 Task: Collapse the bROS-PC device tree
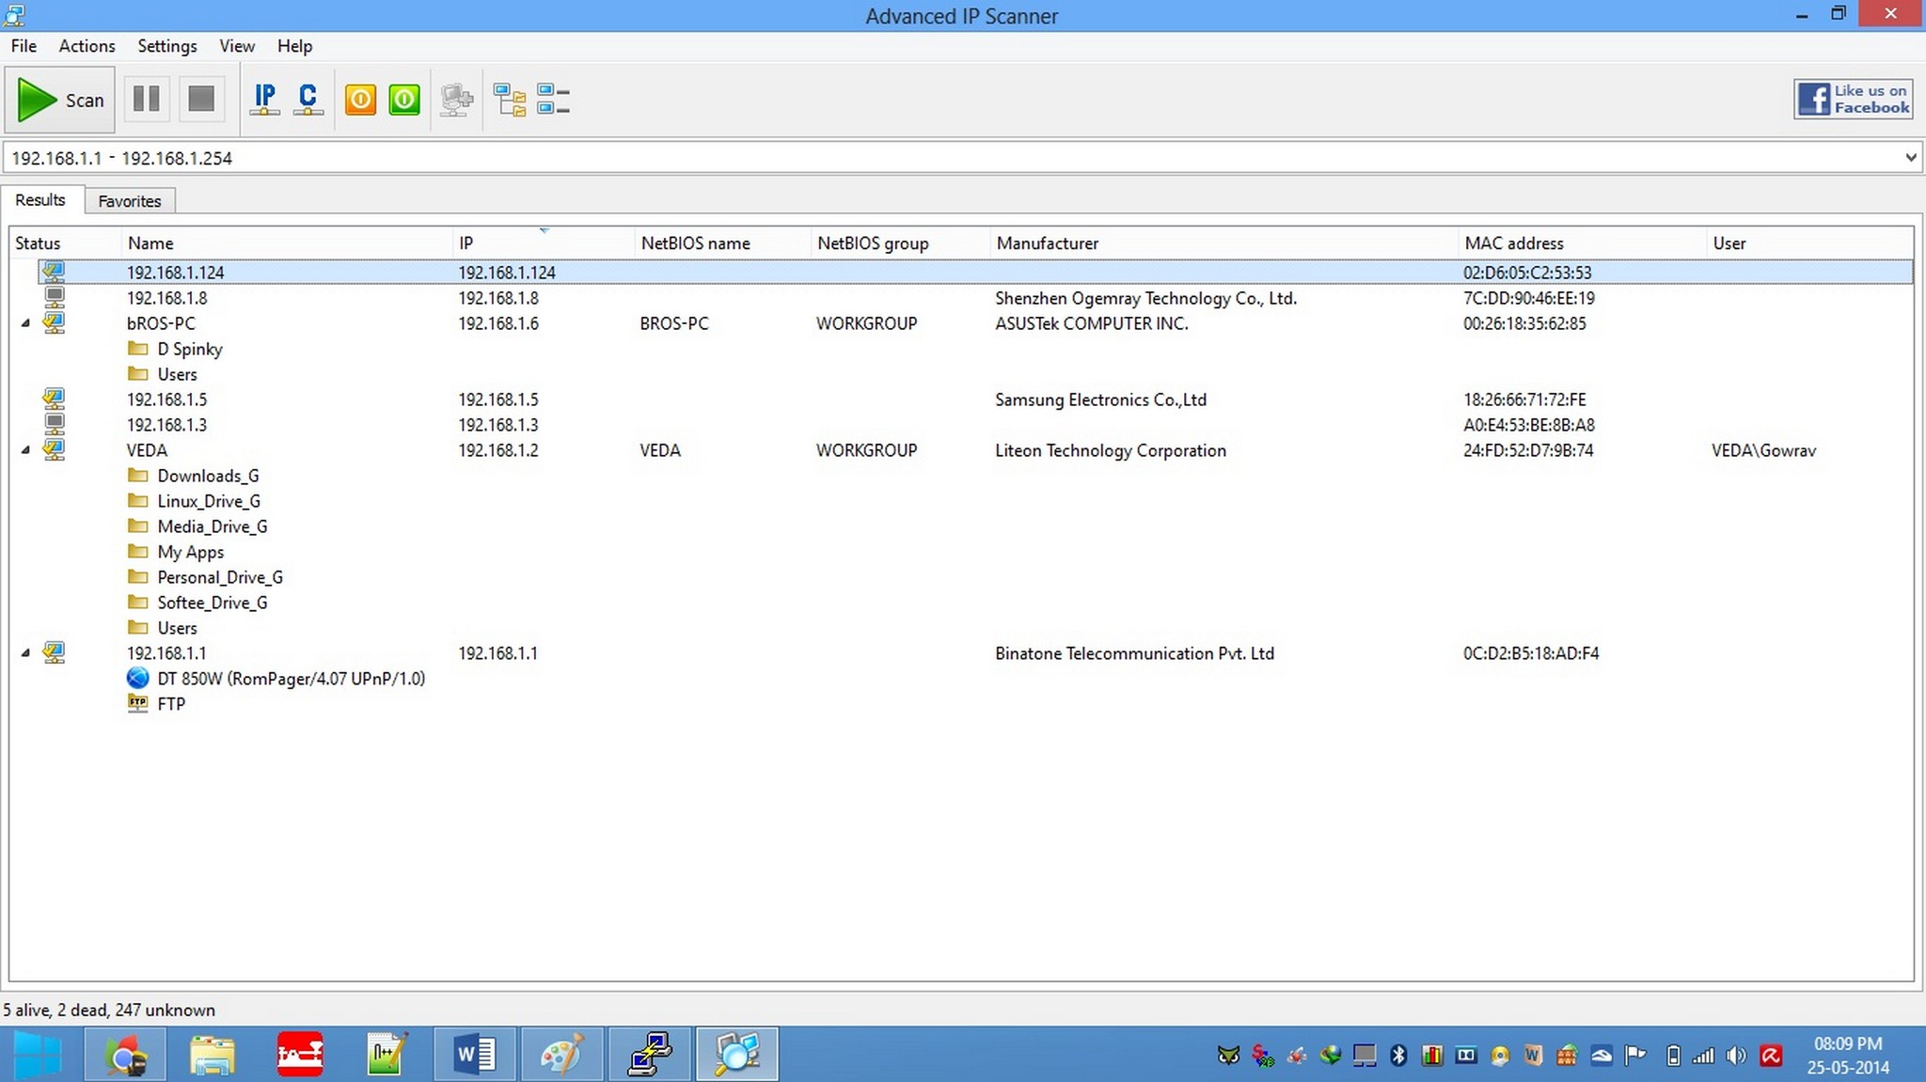24,322
